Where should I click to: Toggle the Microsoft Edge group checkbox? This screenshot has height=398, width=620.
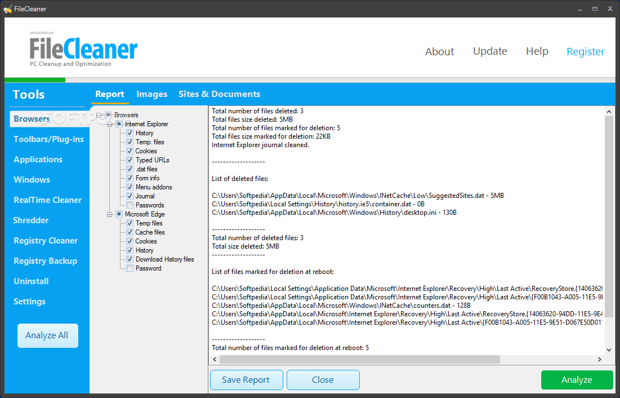coord(119,214)
